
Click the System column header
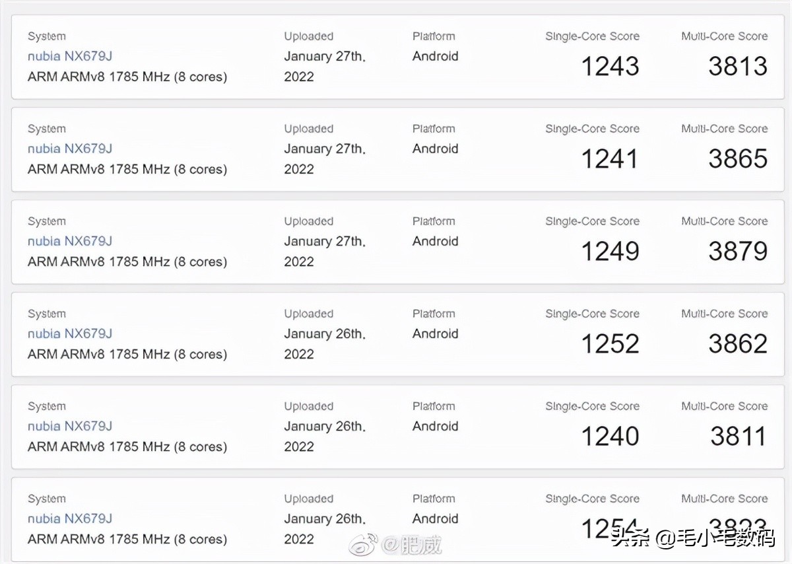46,36
